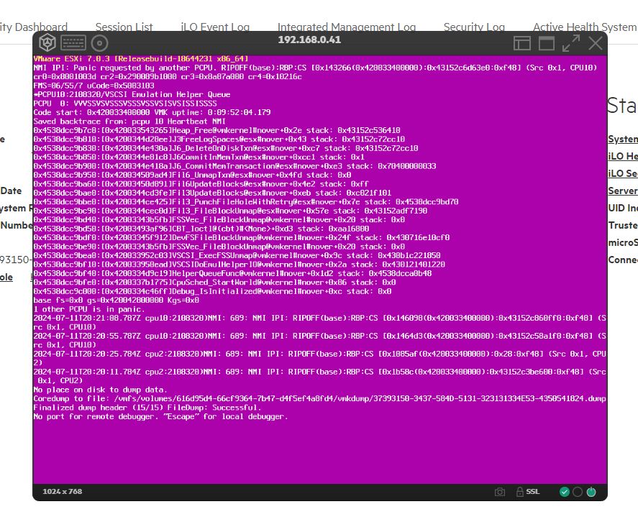Click the SSL padlock icon

(519, 492)
